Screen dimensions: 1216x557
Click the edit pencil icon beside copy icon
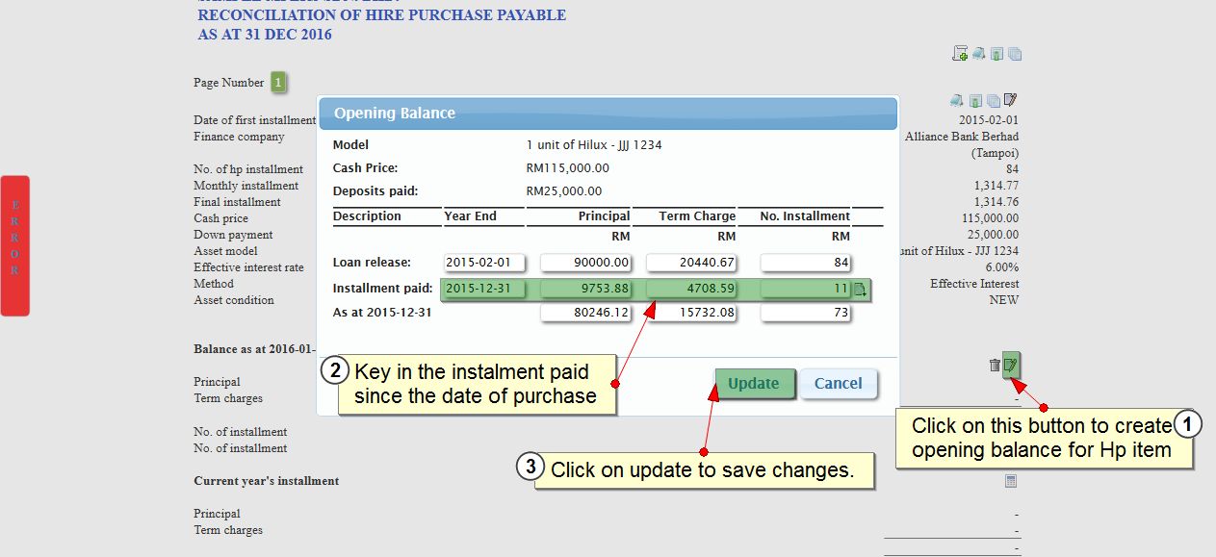pyautogui.click(x=1010, y=100)
